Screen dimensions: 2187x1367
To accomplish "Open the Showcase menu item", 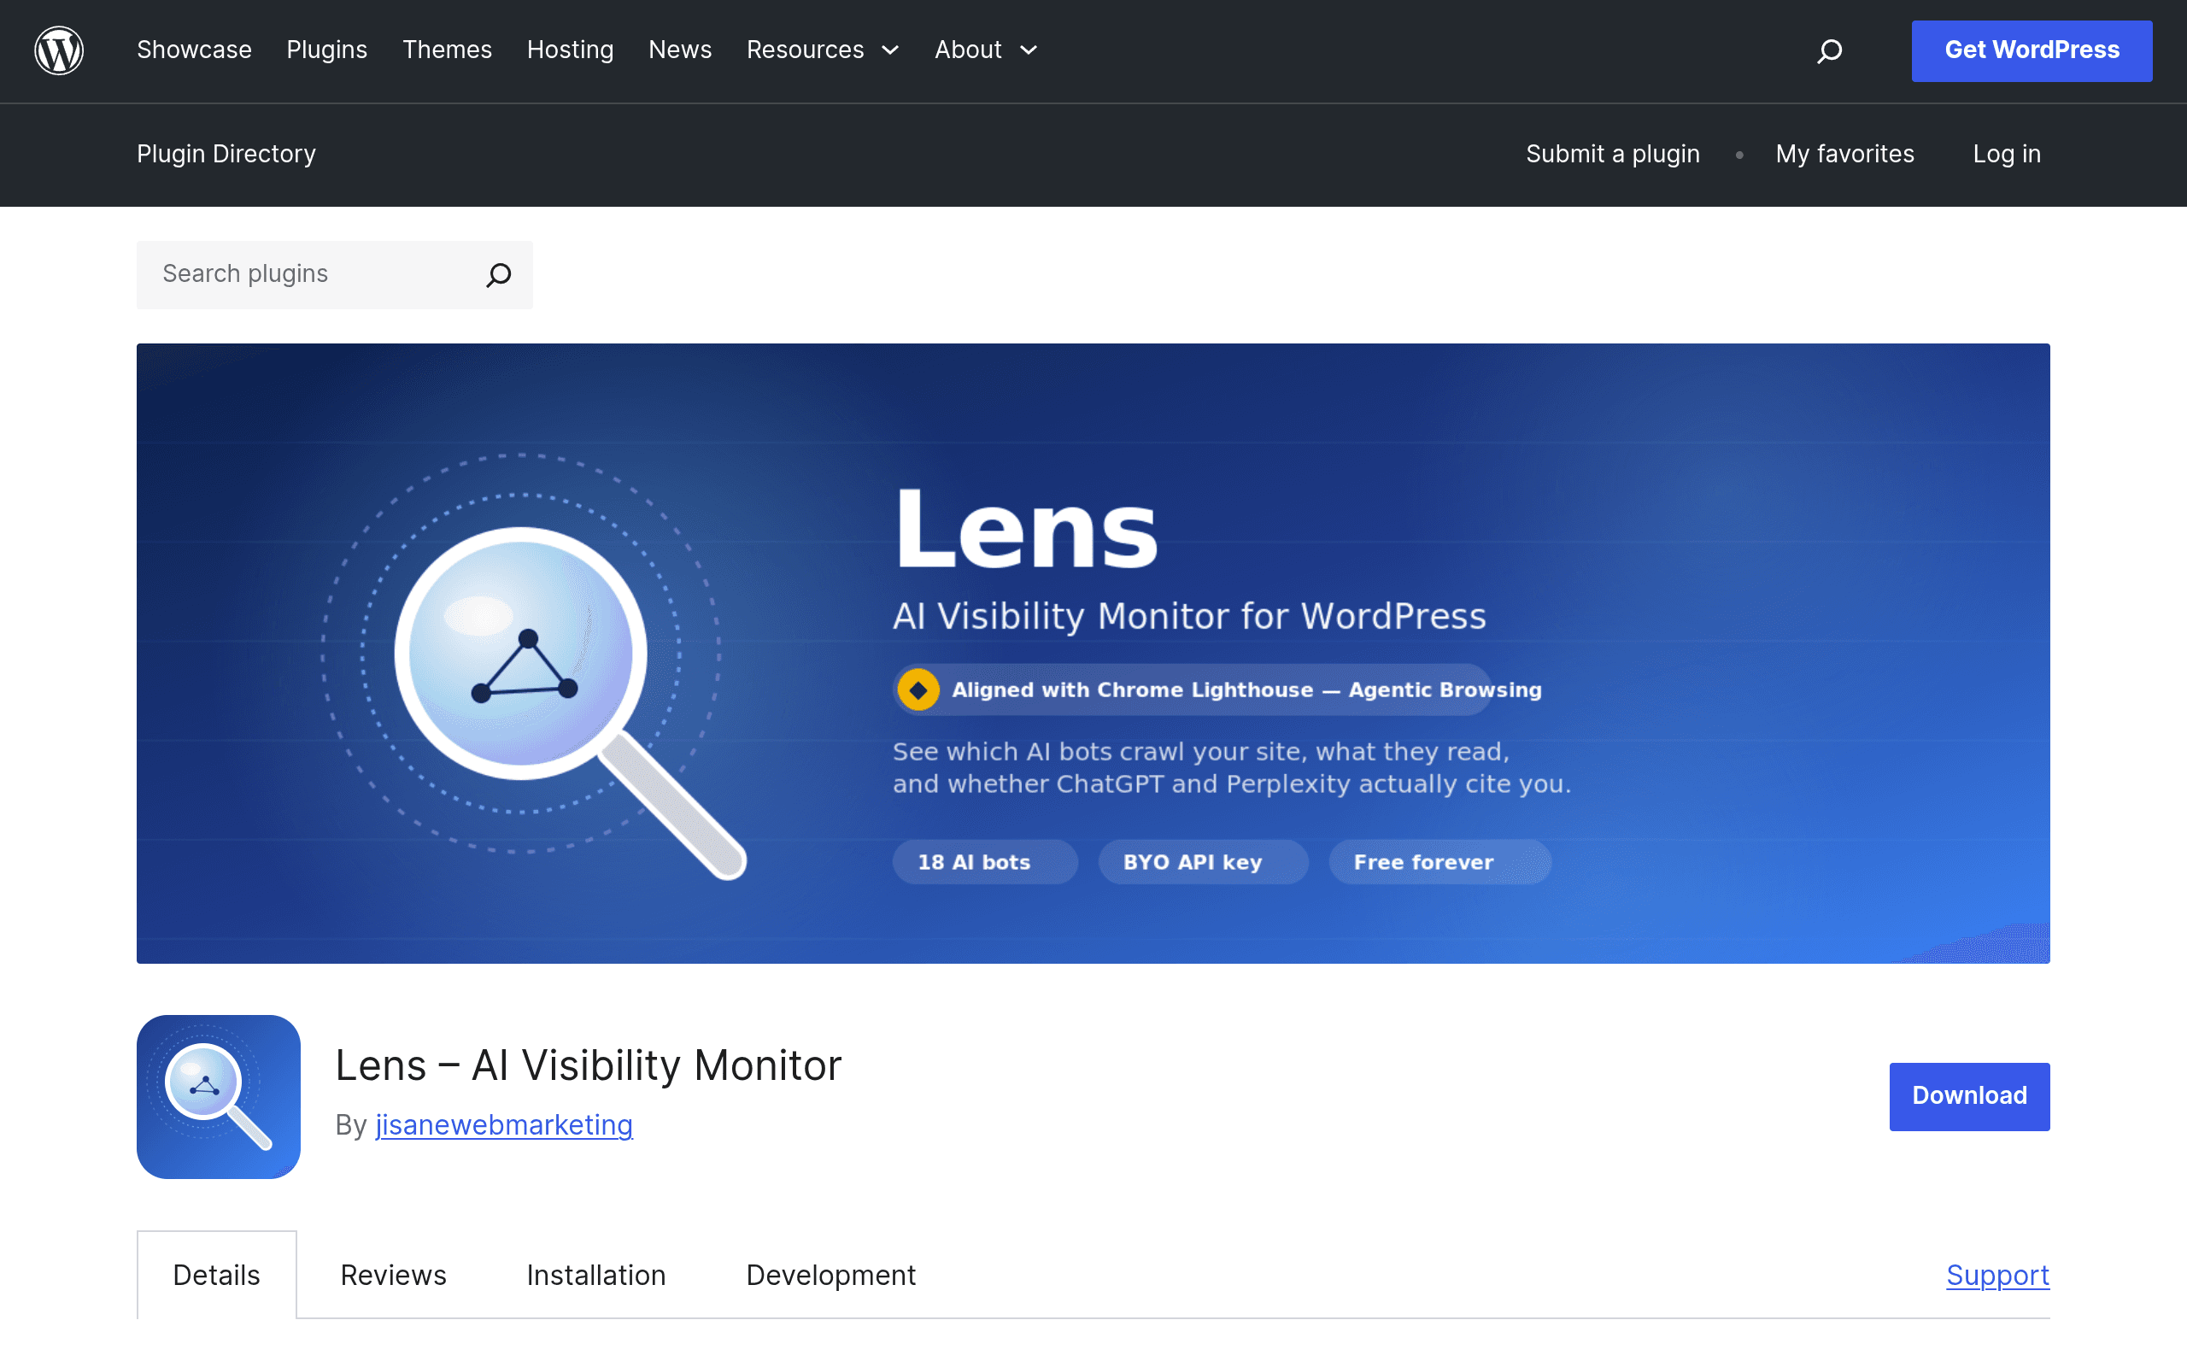I will coord(194,50).
